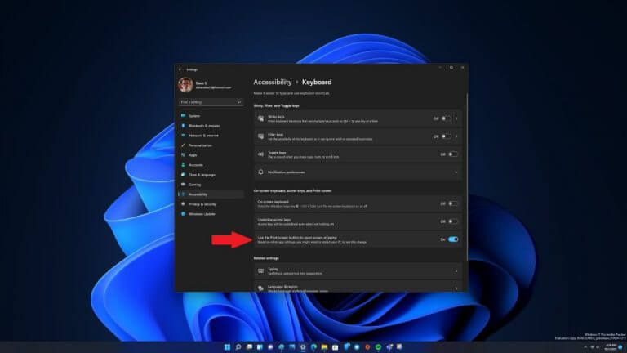
Task: Open File Explorer from the taskbar
Action: tap(324, 347)
